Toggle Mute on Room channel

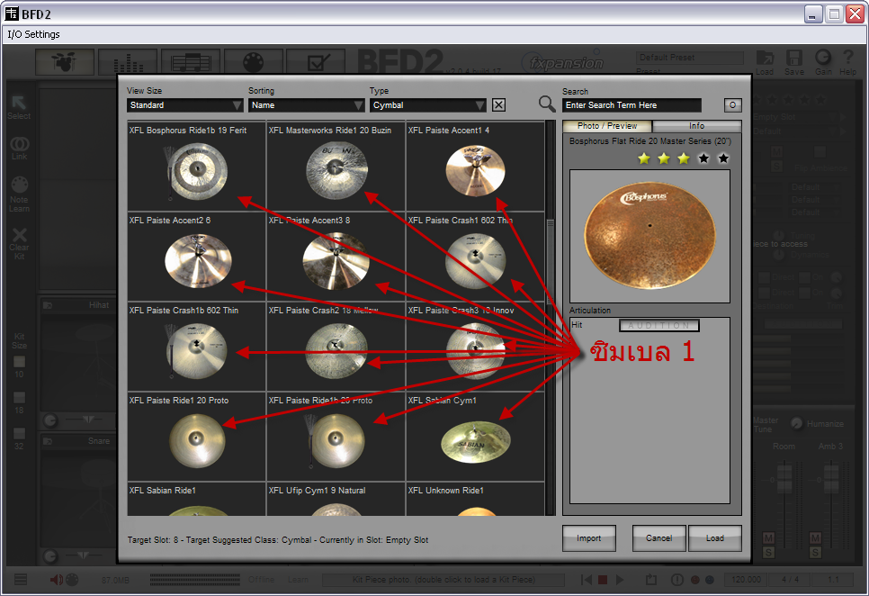coord(768,537)
